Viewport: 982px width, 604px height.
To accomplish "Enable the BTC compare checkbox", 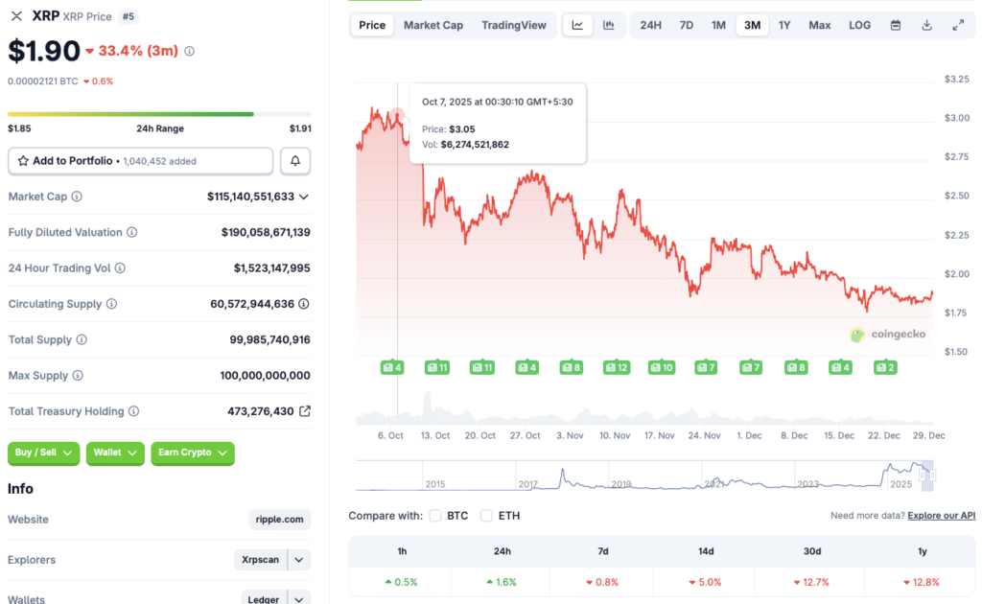I will (435, 516).
